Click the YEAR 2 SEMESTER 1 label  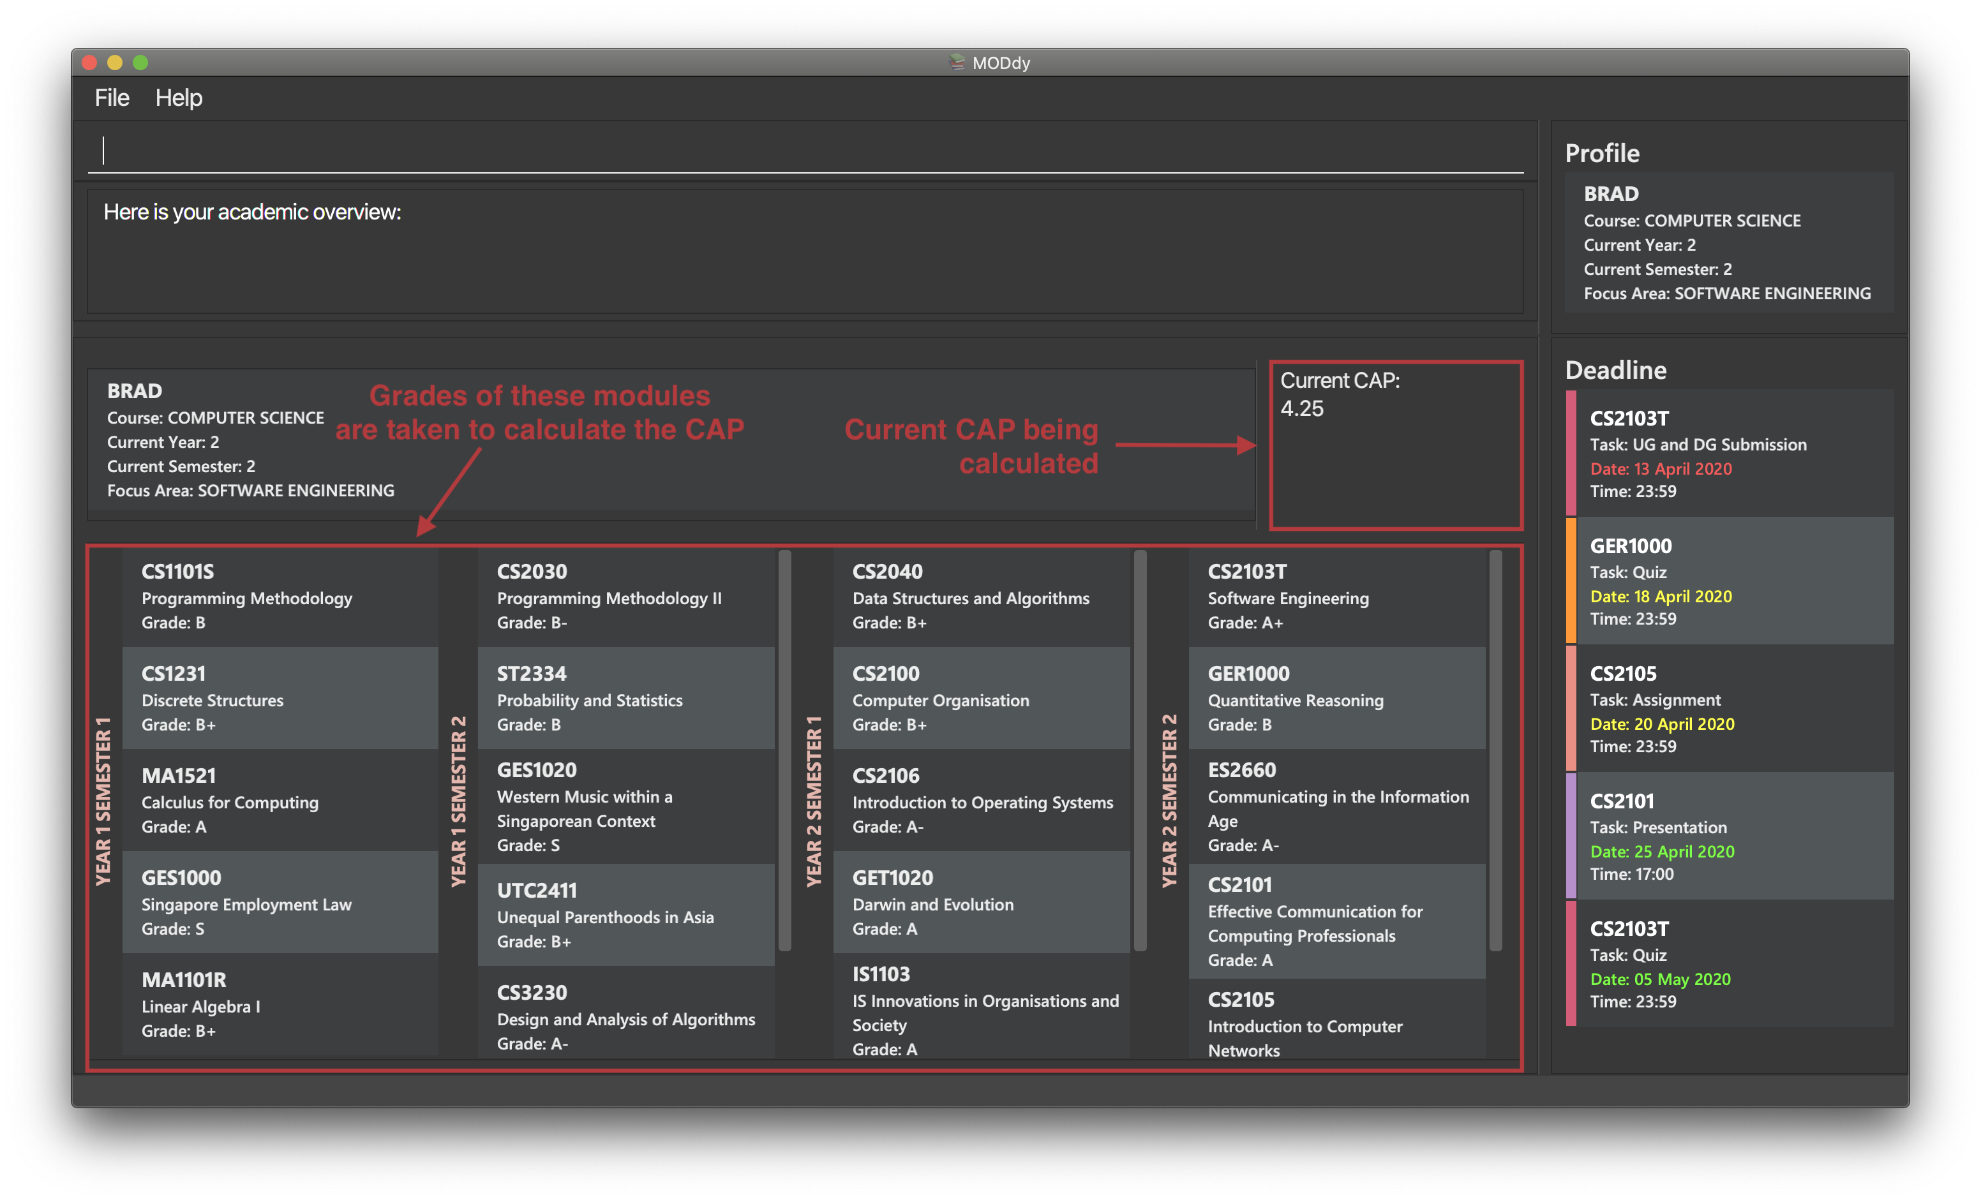coord(814,801)
